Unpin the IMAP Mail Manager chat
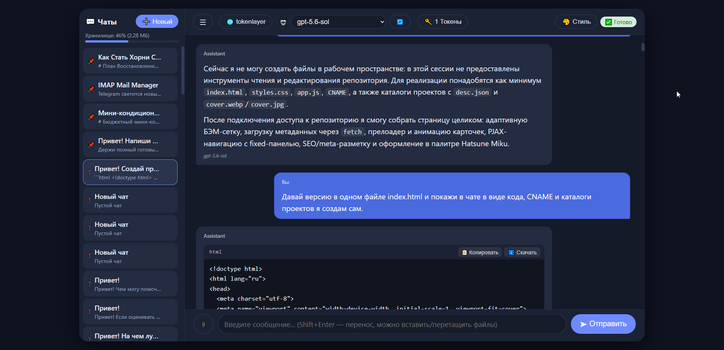The height and width of the screenshot is (350, 724). [91, 89]
